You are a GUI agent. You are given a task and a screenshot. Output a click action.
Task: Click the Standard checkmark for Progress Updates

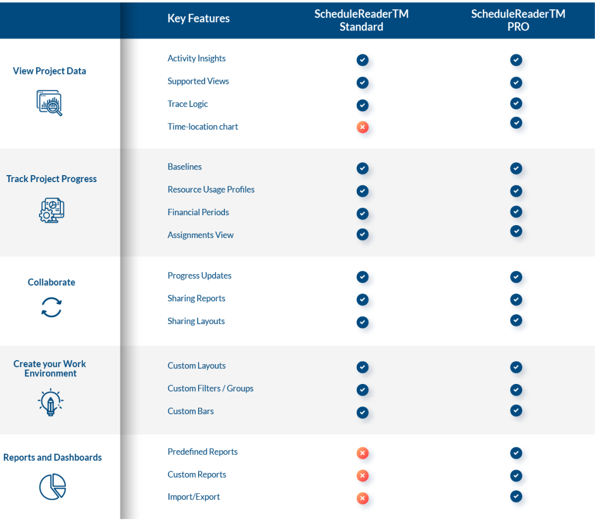click(363, 277)
